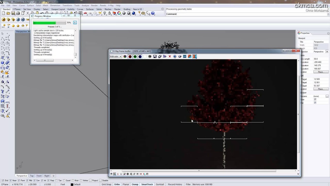Open the Projection dropdown in Properties

(x=327, y=52)
